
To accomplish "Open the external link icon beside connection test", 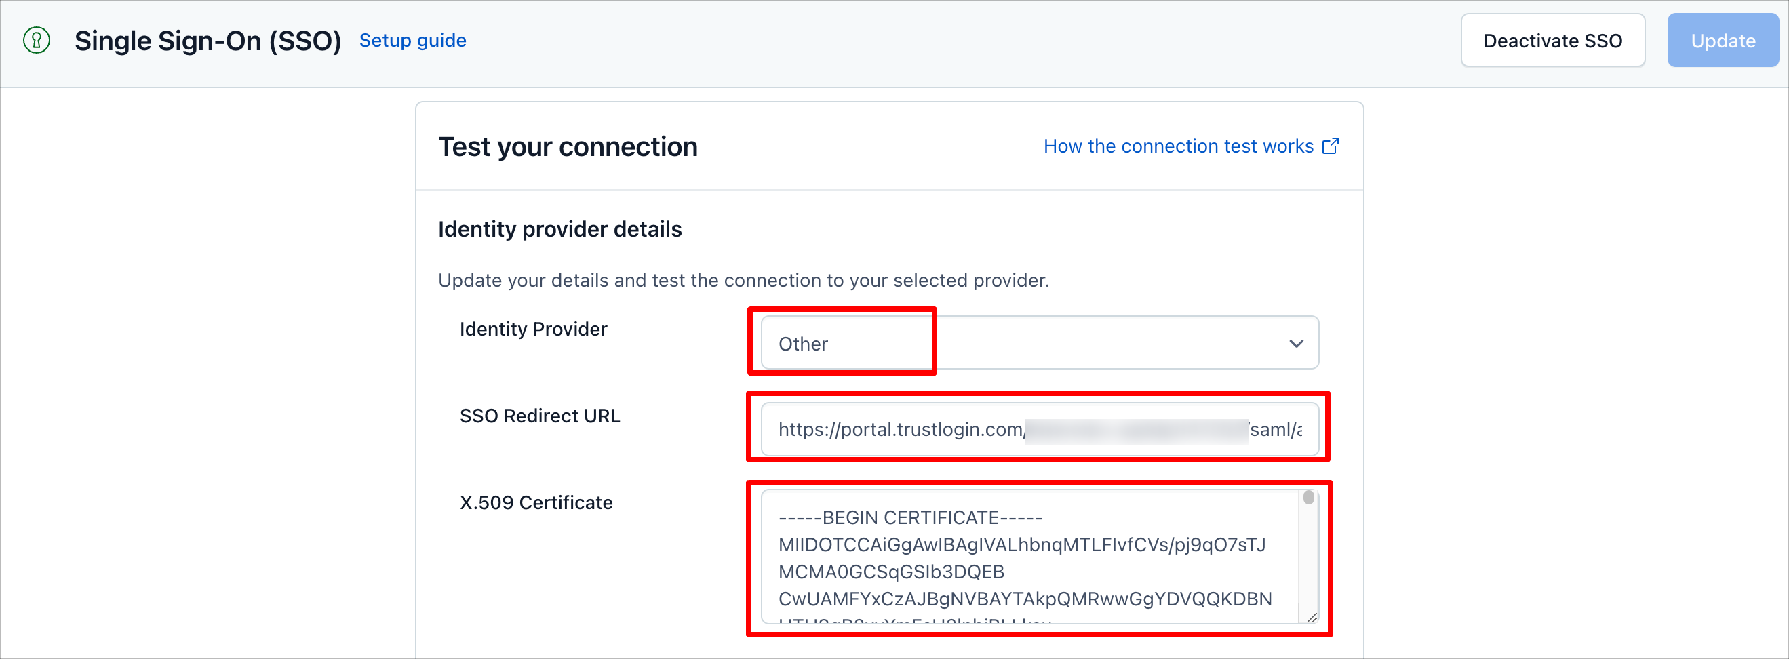I will [x=1330, y=146].
